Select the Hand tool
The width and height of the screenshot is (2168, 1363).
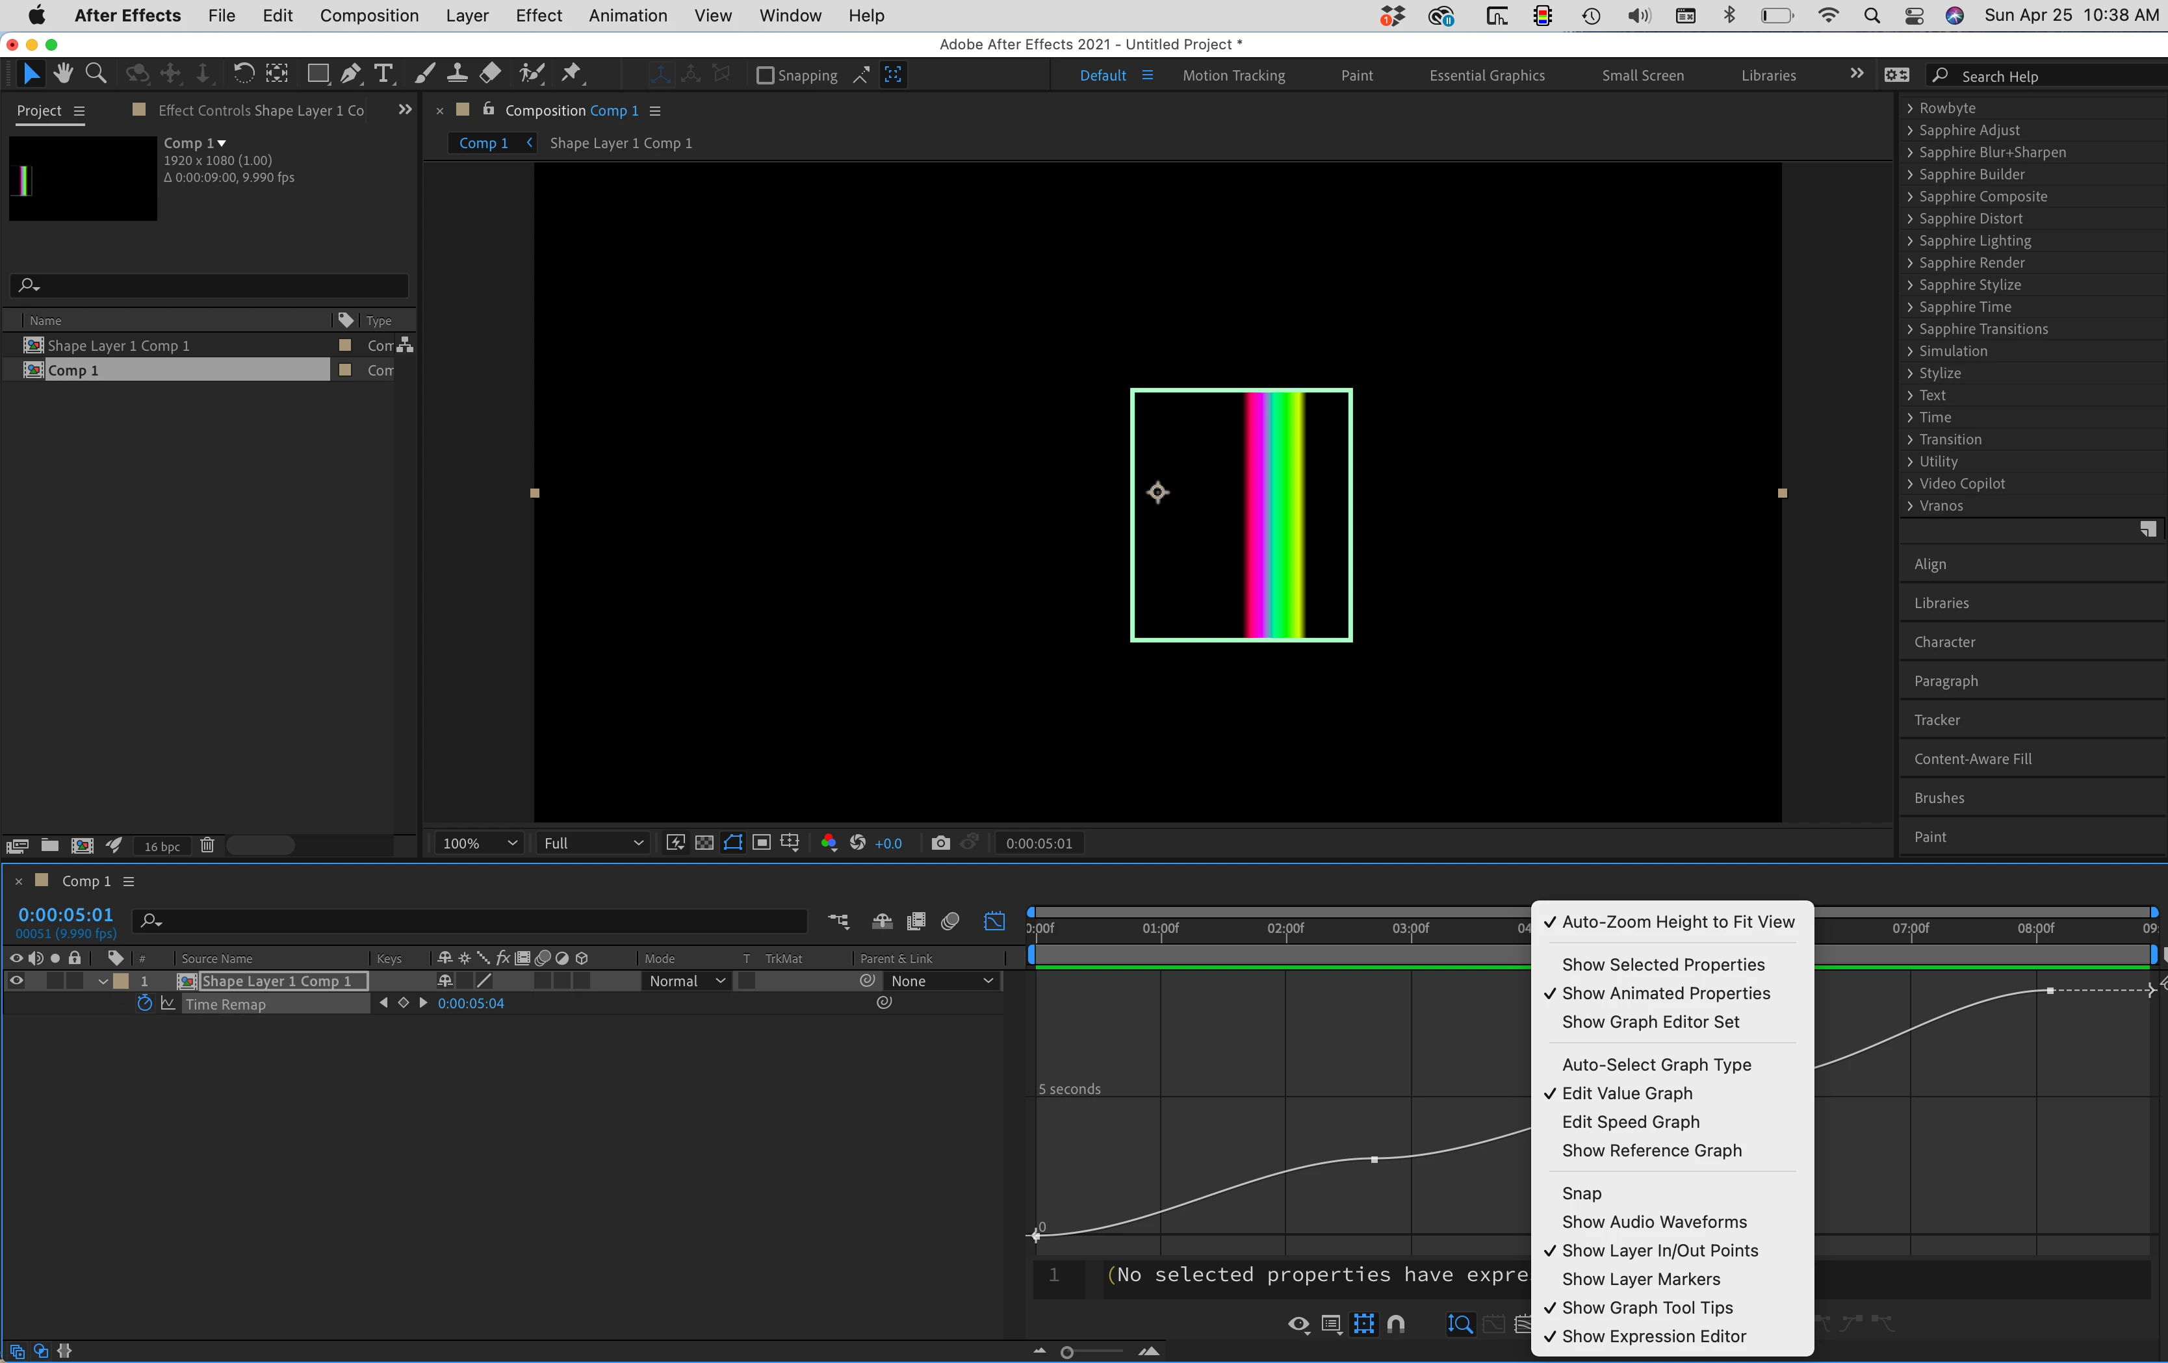(63, 74)
